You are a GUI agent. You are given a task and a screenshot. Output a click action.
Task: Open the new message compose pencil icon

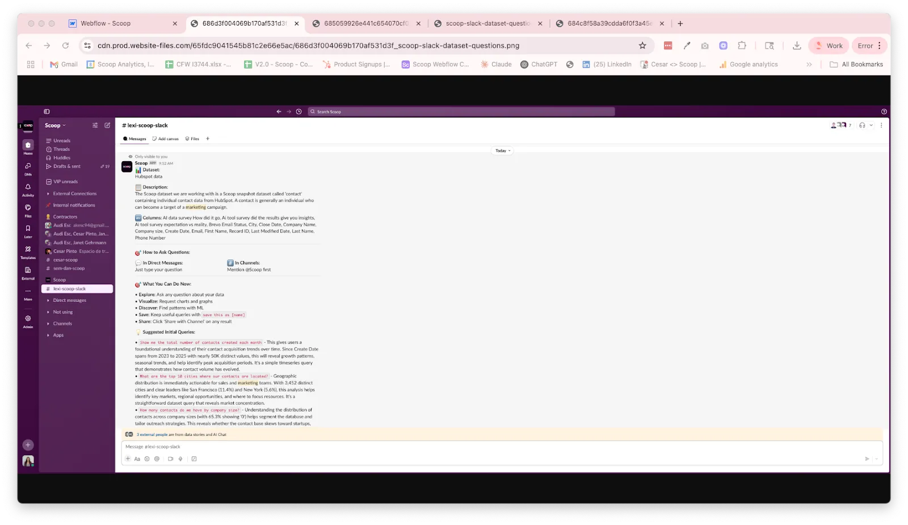point(107,125)
